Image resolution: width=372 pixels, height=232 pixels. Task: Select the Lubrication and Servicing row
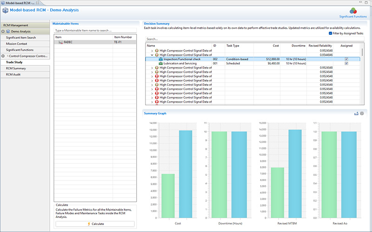click(x=252, y=64)
